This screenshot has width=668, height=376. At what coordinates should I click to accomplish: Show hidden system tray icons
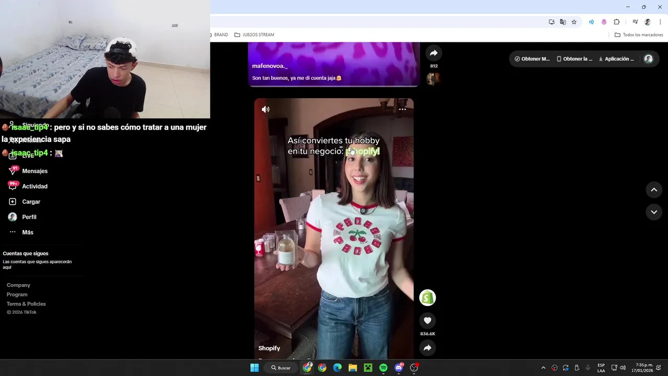(x=543, y=368)
